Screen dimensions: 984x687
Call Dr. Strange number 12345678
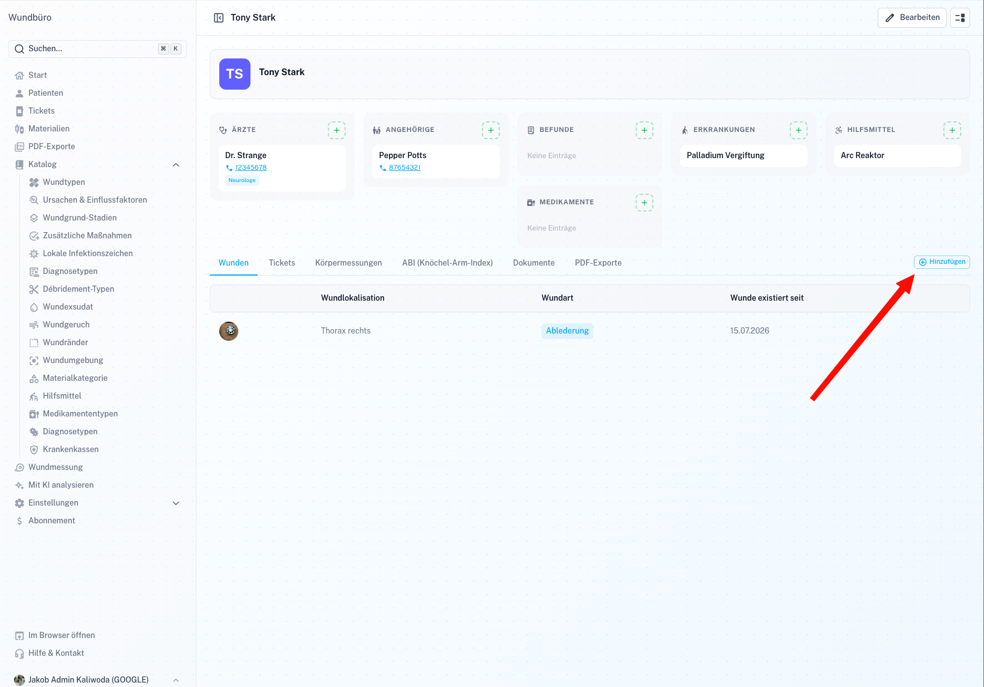point(250,168)
